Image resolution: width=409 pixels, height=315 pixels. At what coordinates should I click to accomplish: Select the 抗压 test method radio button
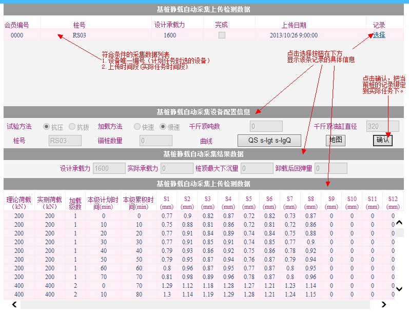[x=47, y=126]
